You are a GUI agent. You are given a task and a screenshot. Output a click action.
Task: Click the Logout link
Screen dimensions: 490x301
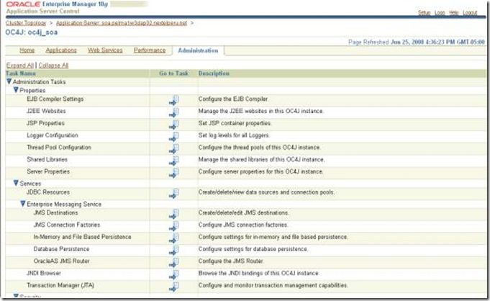[470, 13]
